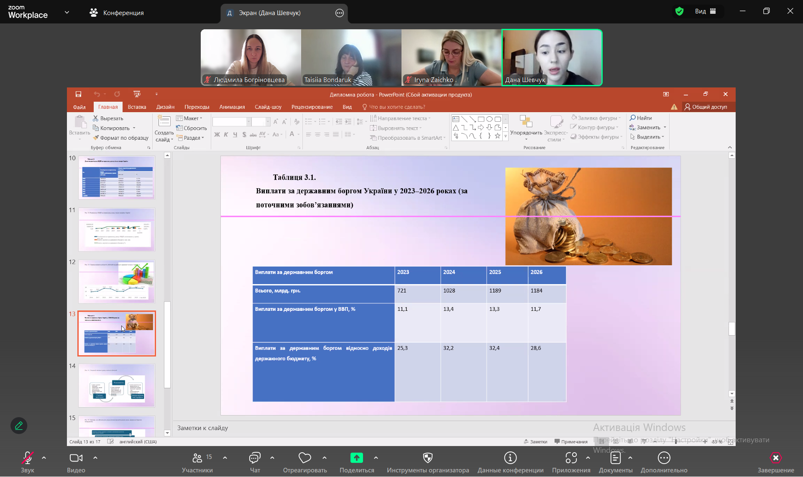Expand the View (Вид) layout menu
Screen dimensions: 803x477
click(x=706, y=11)
